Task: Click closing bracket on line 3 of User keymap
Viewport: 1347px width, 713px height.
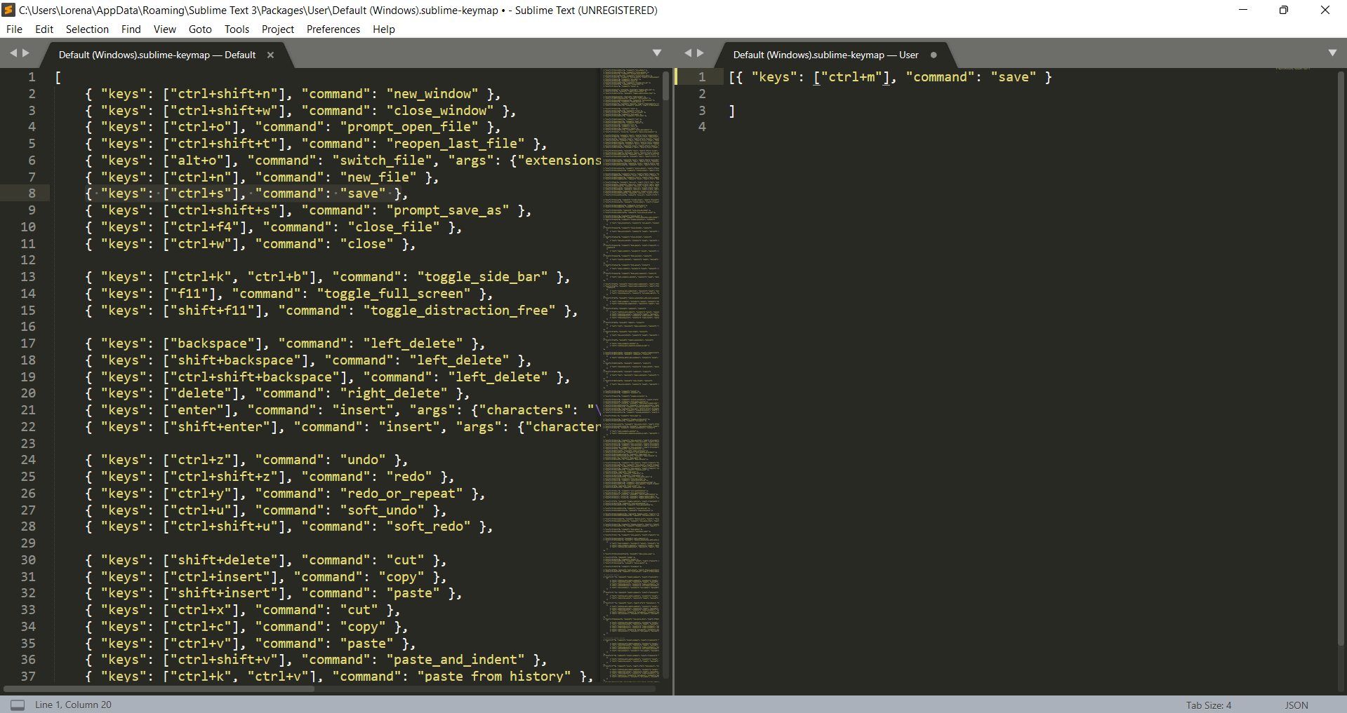Action: [x=732, y=111]
